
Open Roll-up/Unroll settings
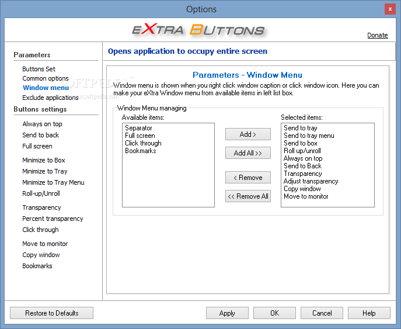[41, 193]
